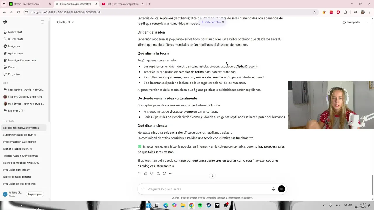Click the red Opera-style extension icon
Viewport: 374px width, 210px height.
338,12
